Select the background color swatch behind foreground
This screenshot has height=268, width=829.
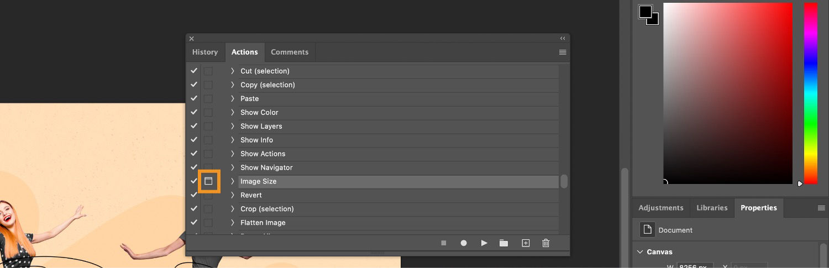point(654,21)
